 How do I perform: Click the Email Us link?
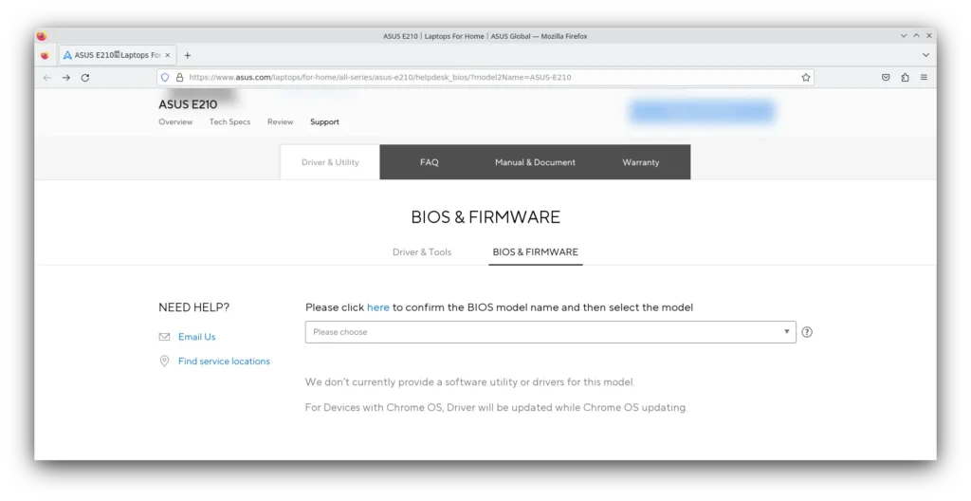(x=197, y=337)
